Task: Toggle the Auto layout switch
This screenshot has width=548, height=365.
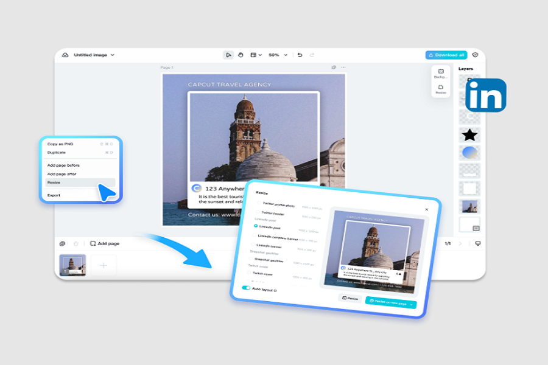Action: [246, 288]
